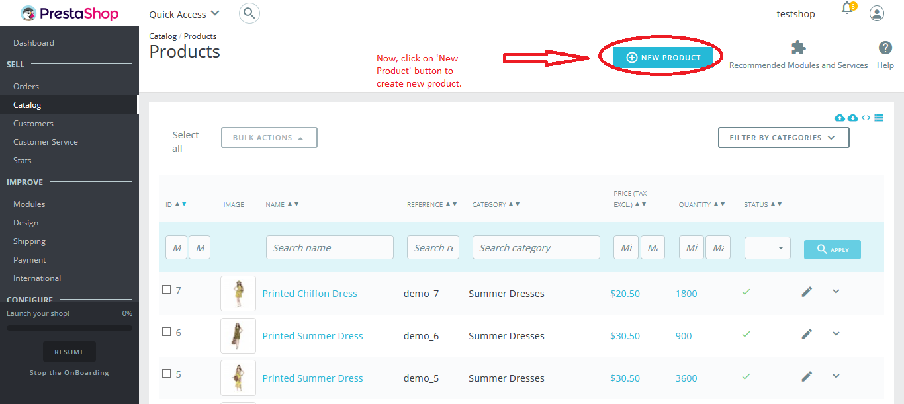Open Printed Chiffon Dress product link
The image size is (904, 404).
coord(310,294)
